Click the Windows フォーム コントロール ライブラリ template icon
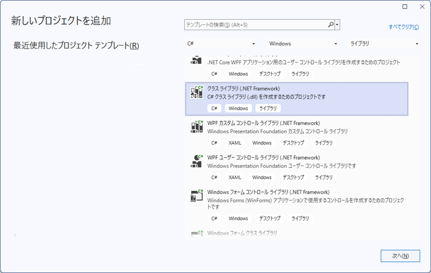431x273 pixels. click(x=197, y=196)
